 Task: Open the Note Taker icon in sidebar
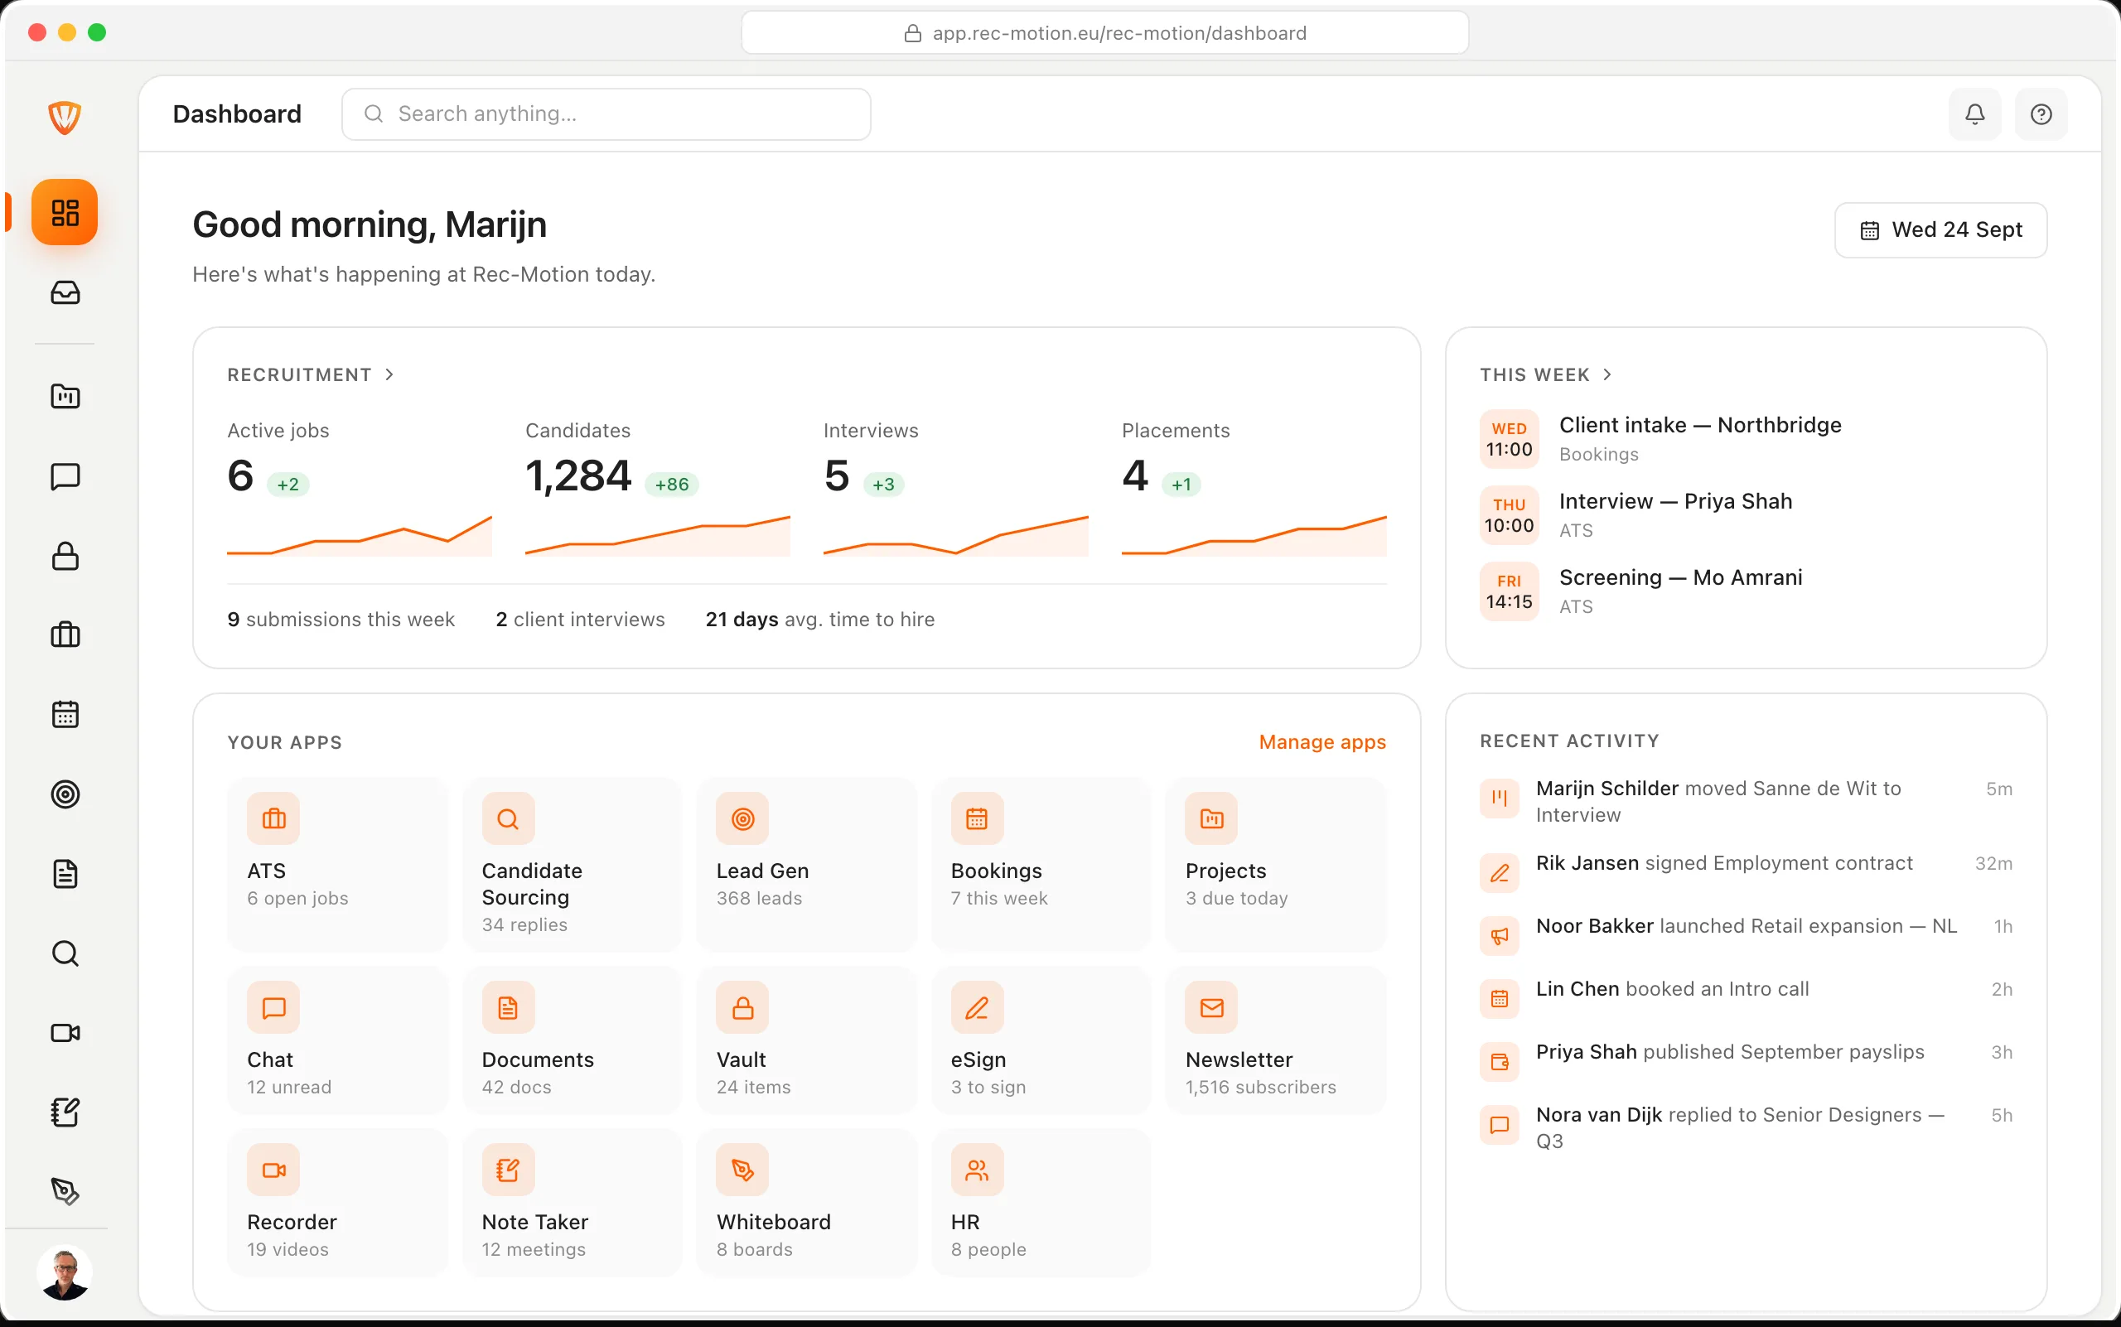point(65,1112)
